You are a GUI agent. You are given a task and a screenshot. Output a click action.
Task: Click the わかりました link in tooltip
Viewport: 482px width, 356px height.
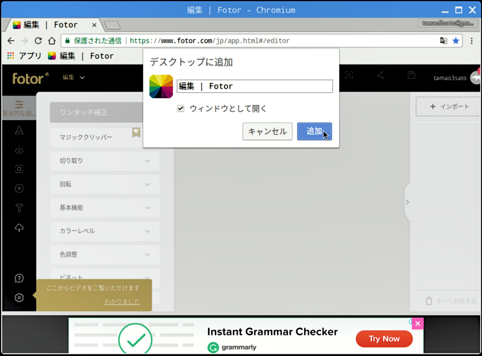tap(122, 302)
